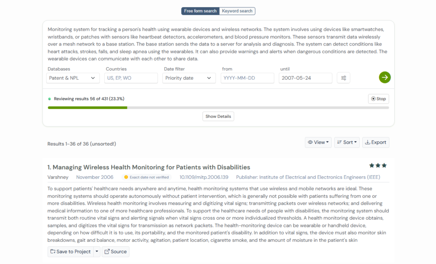This screenshot has height=264, width=436.
Task: Open the Source external link
Action: [115, 252]
